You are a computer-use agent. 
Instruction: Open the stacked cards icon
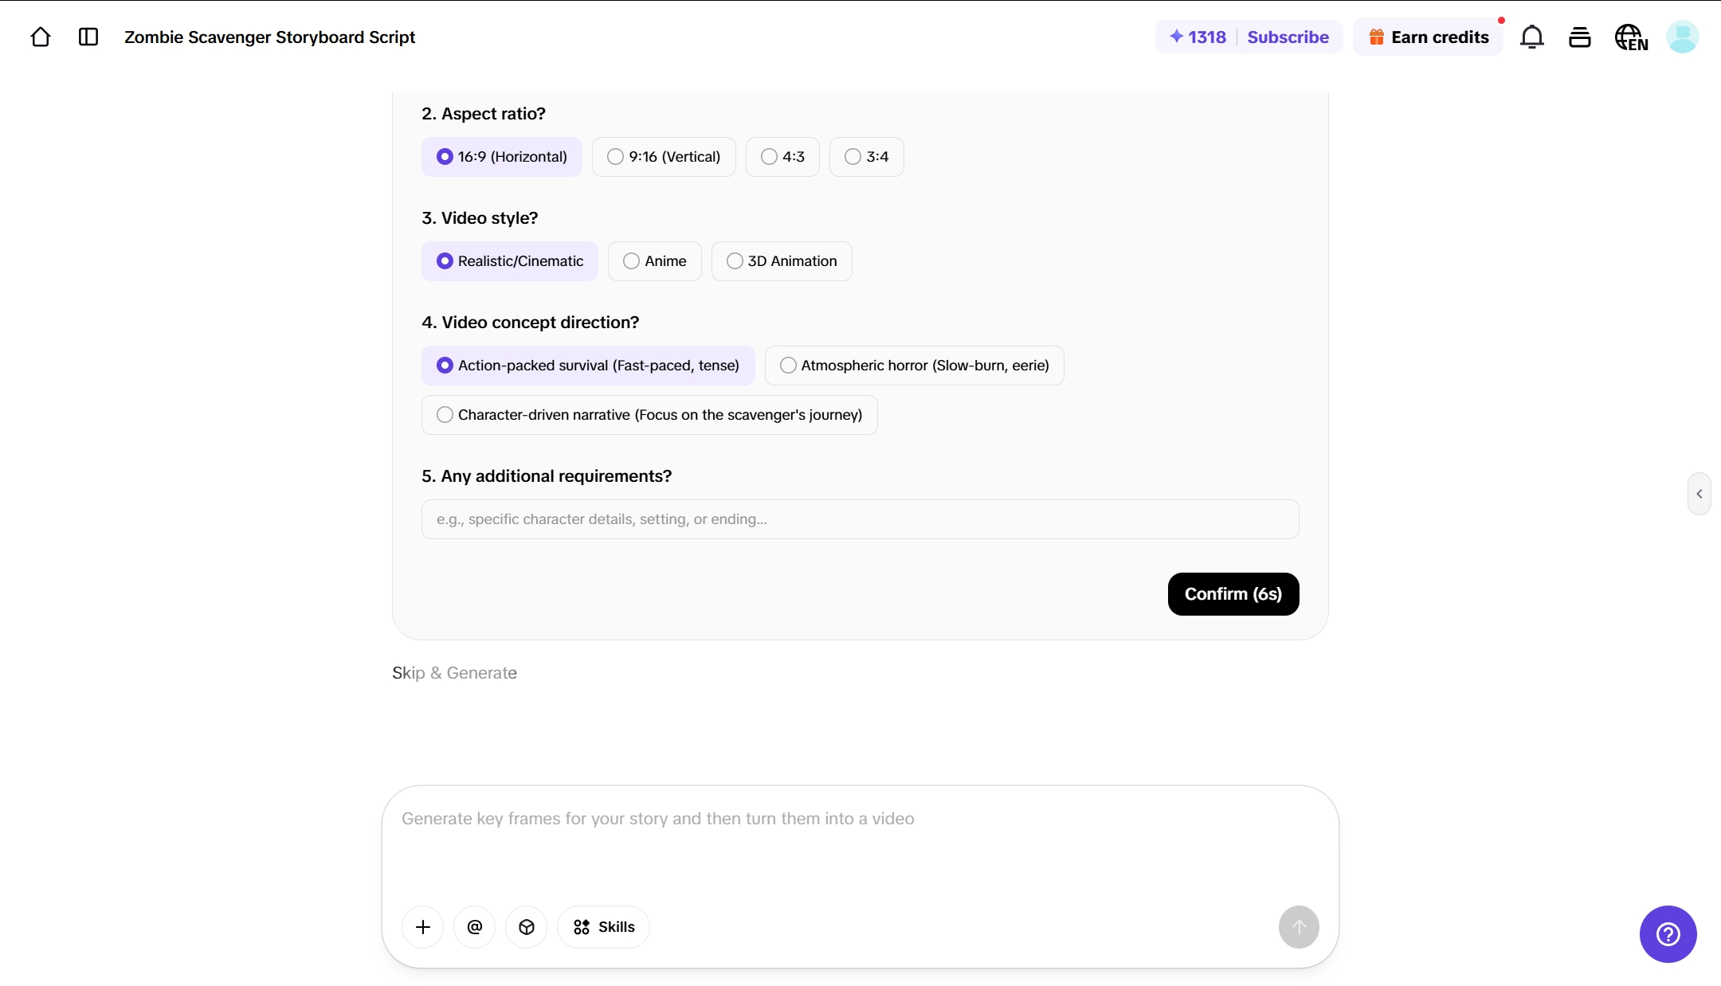click(1579, 37)
